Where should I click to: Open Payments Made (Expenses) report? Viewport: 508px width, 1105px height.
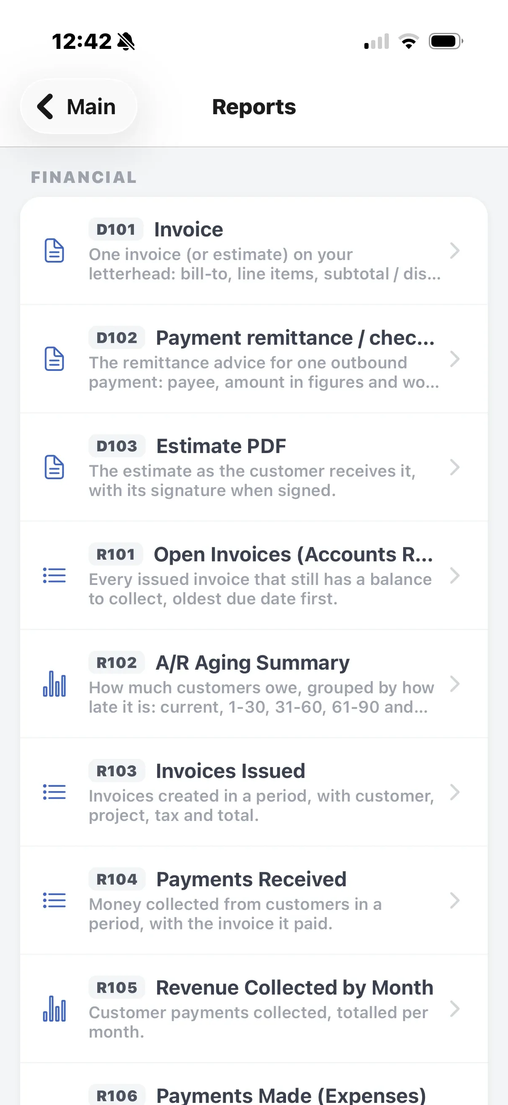pos(291,1096)
